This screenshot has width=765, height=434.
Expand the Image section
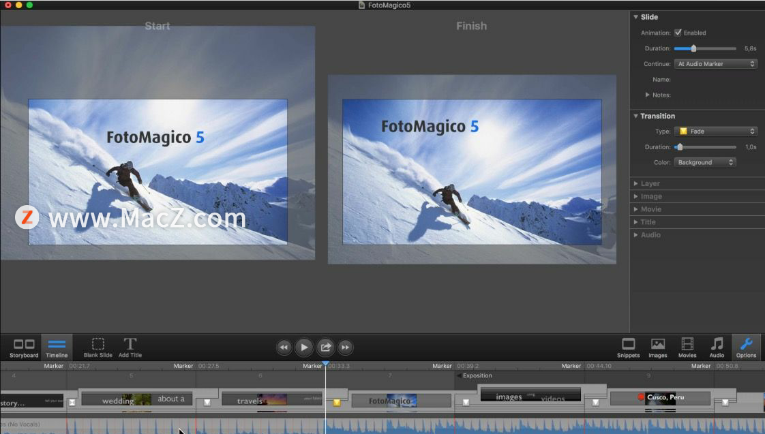click(635, 196)
